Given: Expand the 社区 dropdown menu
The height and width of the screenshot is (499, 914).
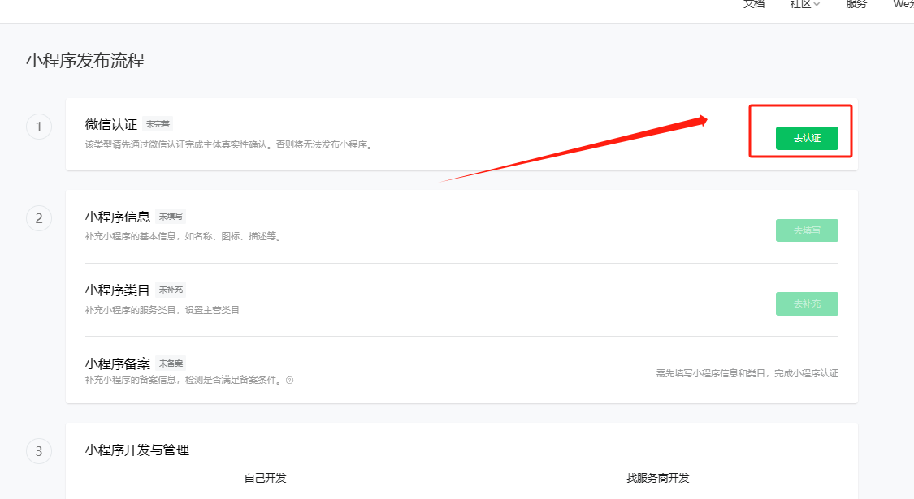Looking at the screenshot, I should click(804, 5).
